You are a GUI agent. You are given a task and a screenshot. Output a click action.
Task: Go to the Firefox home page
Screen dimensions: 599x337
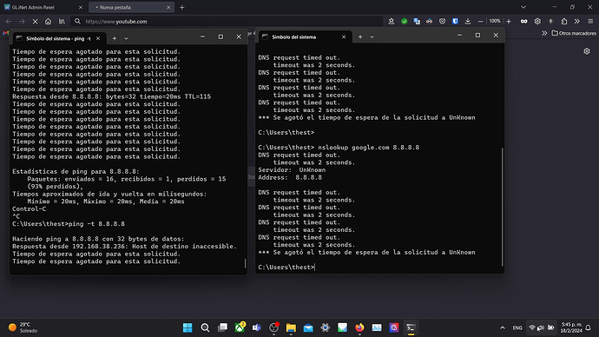click(x=48, y=22)
